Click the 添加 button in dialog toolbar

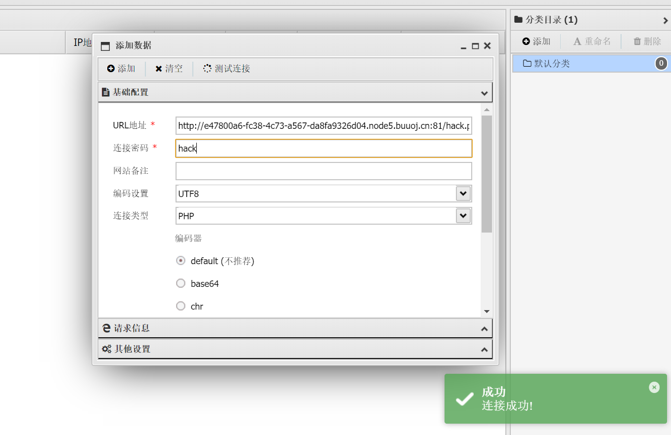coord(121,69)
